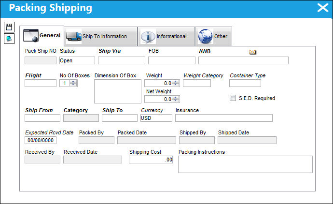The height and width of the screenshot is (204, 333).
Task: Click the icon below the save button
Action: click(9, 39)
